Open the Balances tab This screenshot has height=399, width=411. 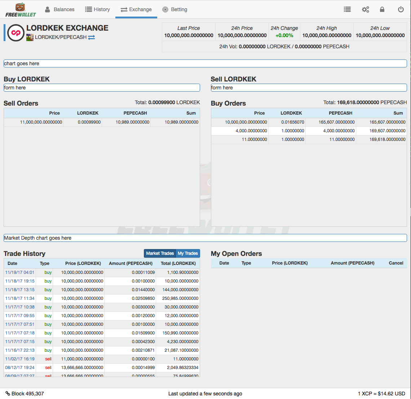[60, 9]
